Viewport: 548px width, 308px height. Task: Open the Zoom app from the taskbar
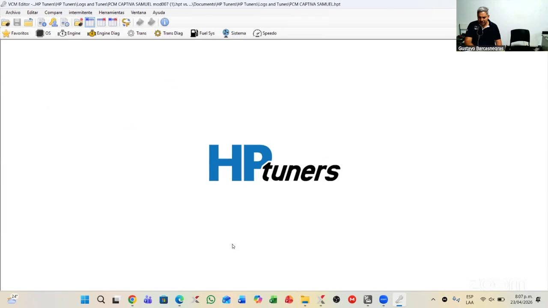point(383,299)
